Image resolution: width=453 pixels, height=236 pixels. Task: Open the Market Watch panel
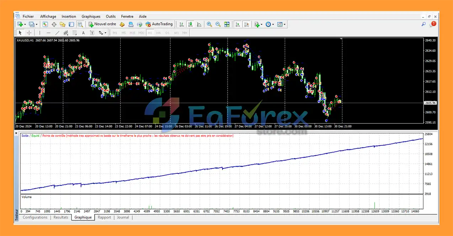tap(45, 24)
